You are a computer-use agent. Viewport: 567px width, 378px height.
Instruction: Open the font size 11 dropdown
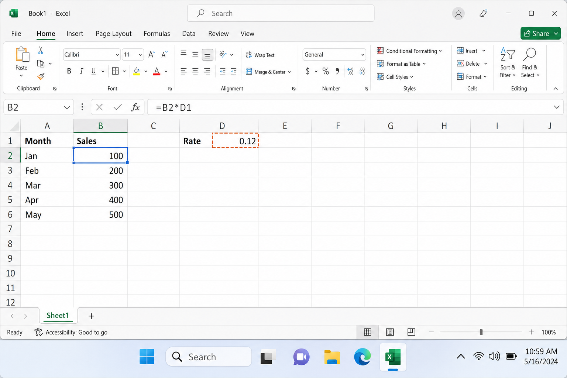[x=140, y=55]
